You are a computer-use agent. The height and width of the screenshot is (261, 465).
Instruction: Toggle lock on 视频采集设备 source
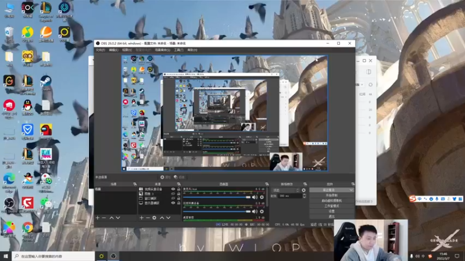pyautogui.click(x=178, y=189)
